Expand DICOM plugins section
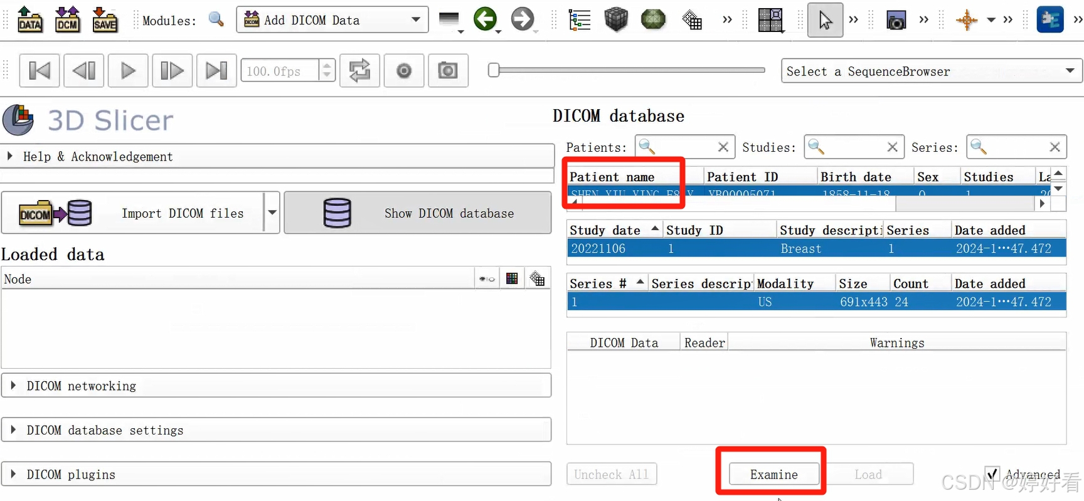Image resolution: width=1084 pixels, height=501 pixels. coord(276,474)
